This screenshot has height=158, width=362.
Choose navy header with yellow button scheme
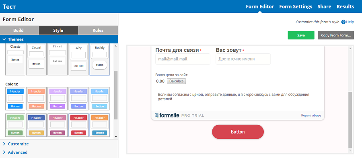[37, 125]
